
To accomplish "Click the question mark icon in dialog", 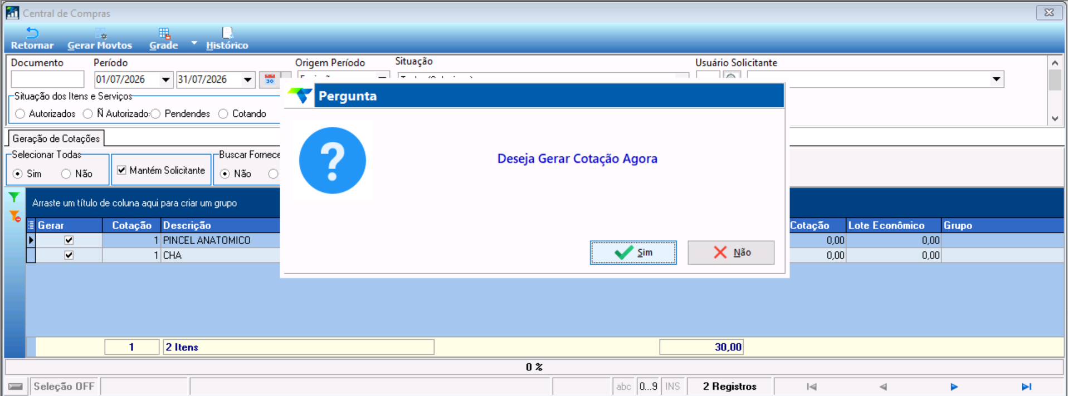I will pos(333,160).
